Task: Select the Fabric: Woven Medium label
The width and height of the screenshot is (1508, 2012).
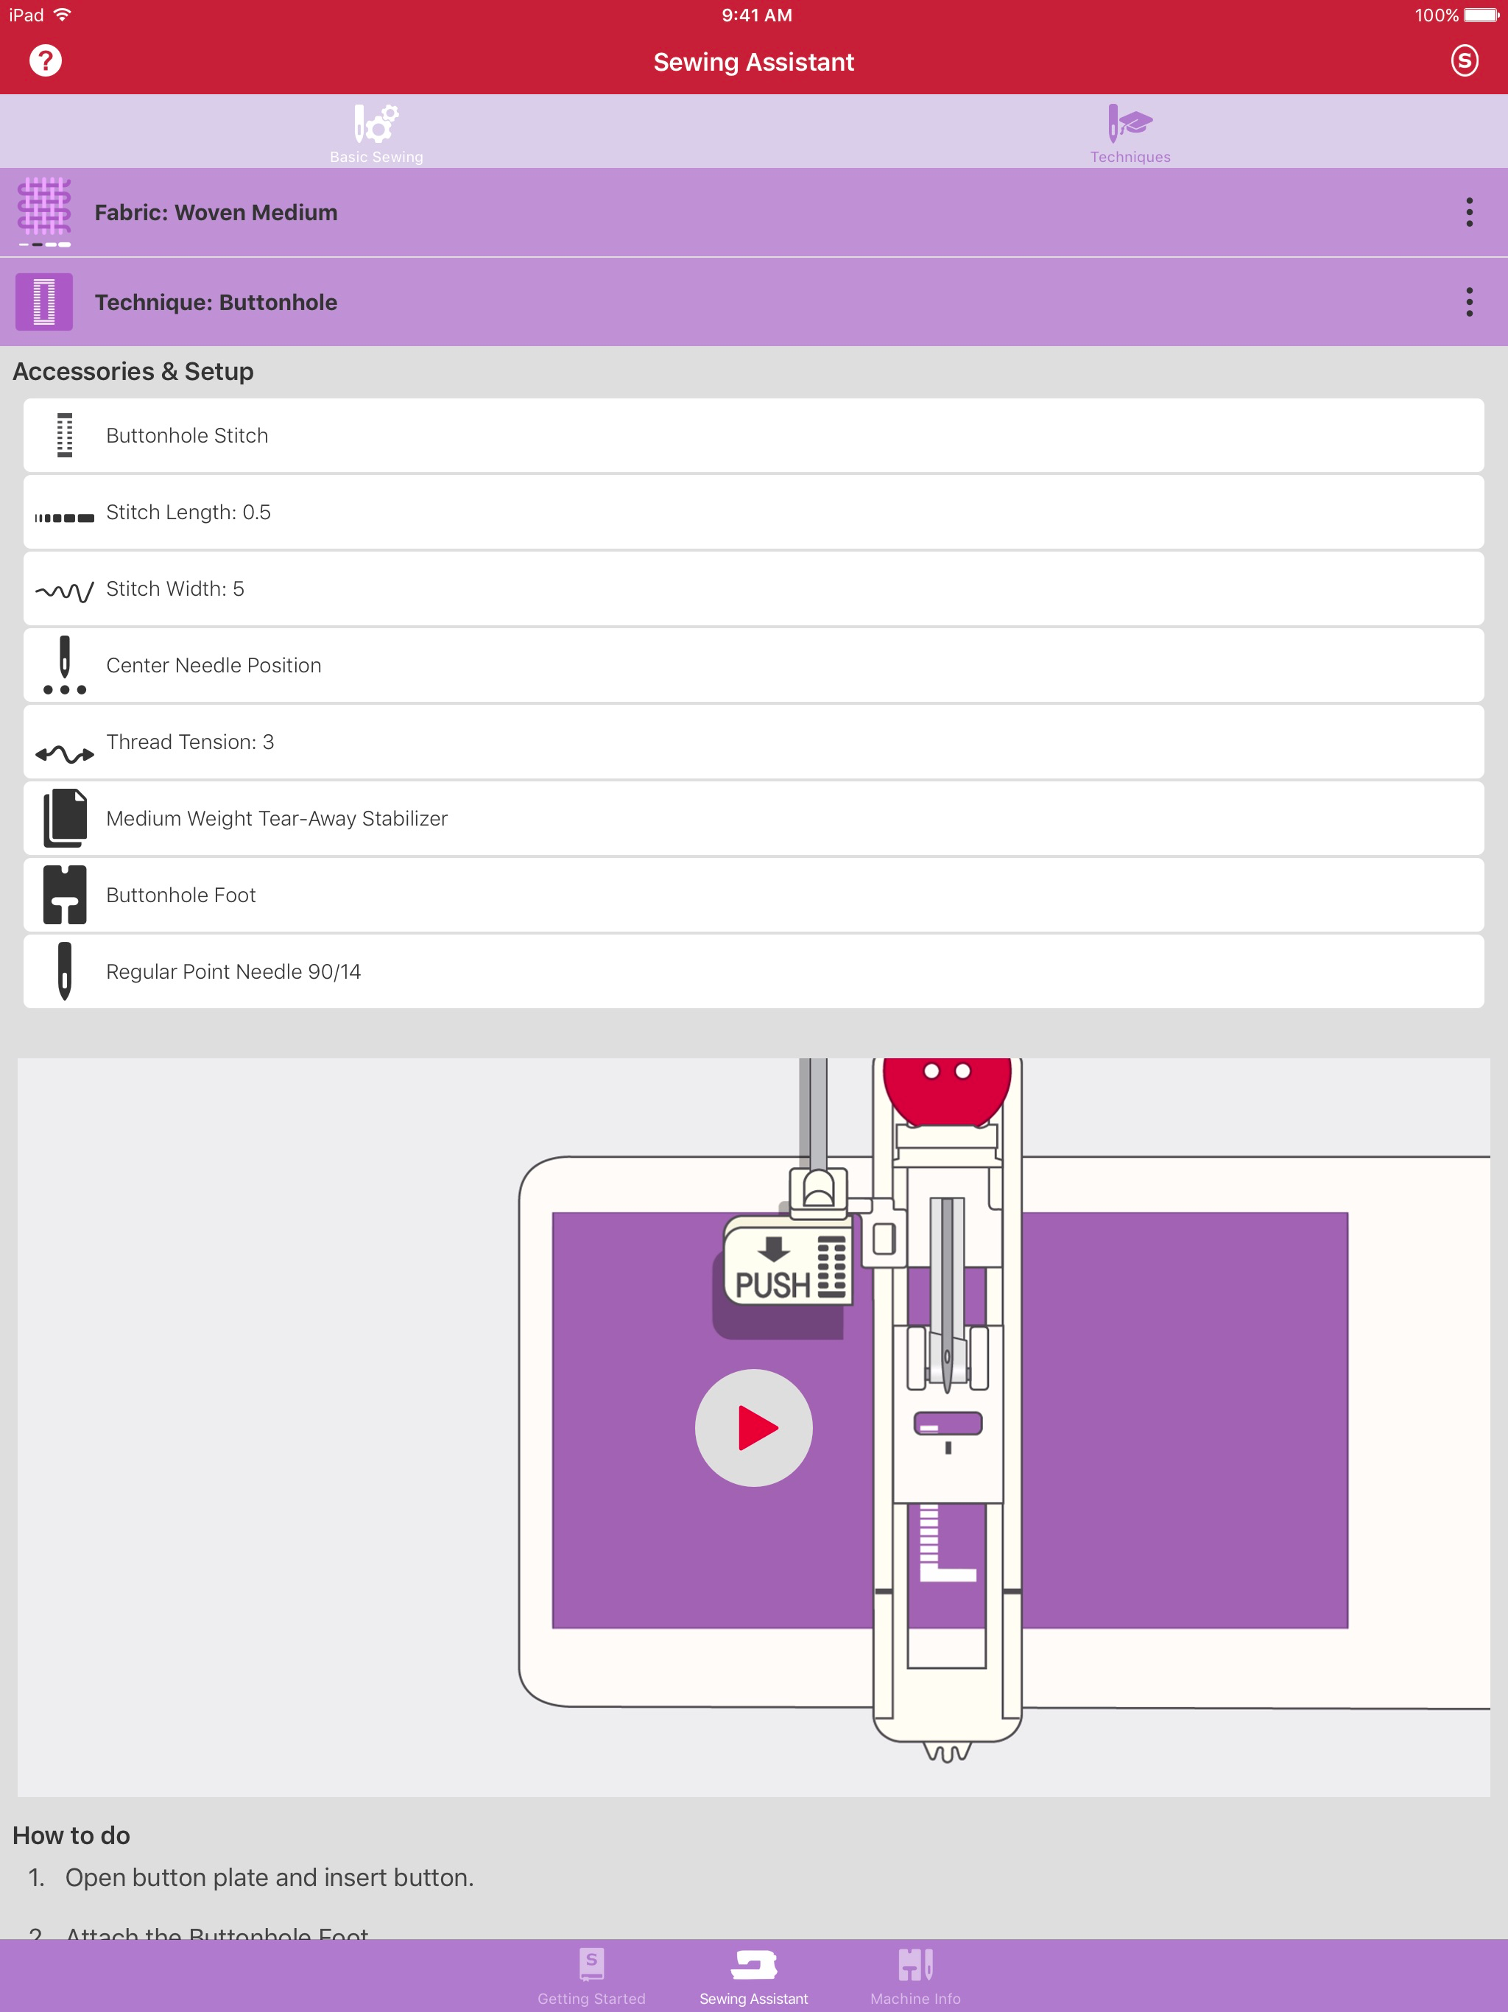Action: point(216,213)
